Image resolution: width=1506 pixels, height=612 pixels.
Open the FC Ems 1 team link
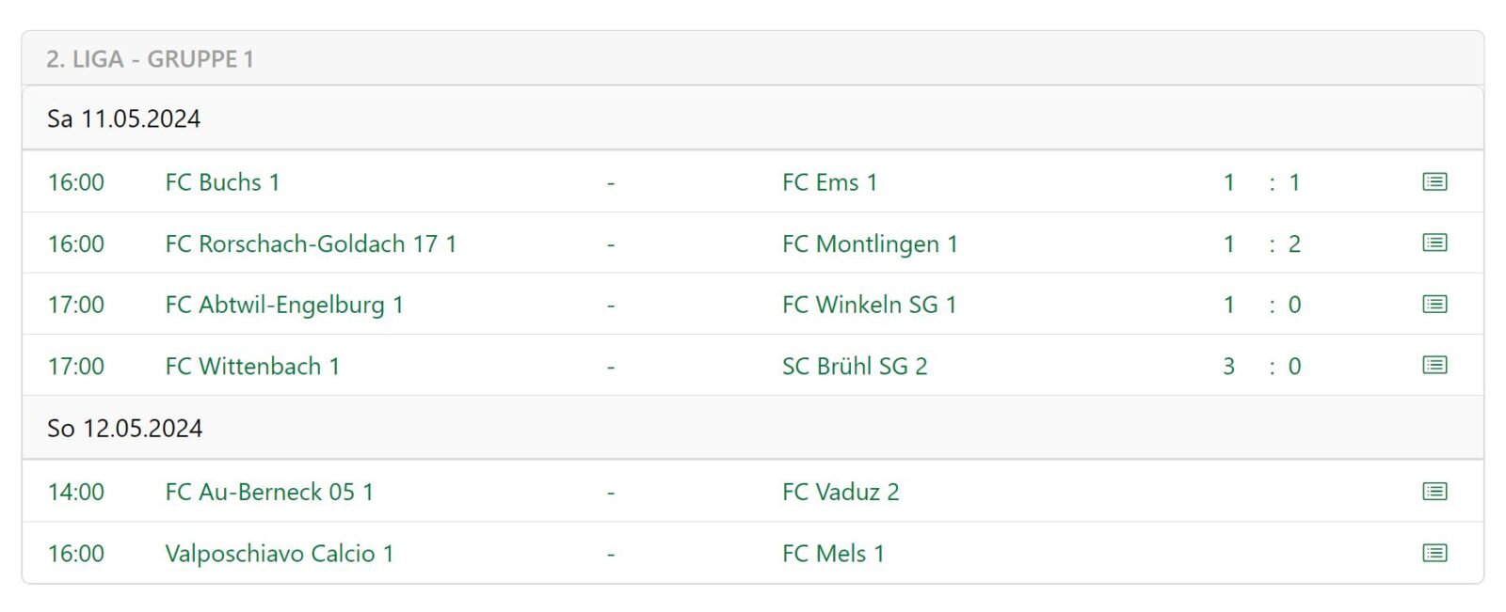829,182
